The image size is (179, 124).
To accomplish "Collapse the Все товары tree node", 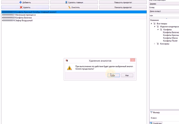I will coord(151,24).
